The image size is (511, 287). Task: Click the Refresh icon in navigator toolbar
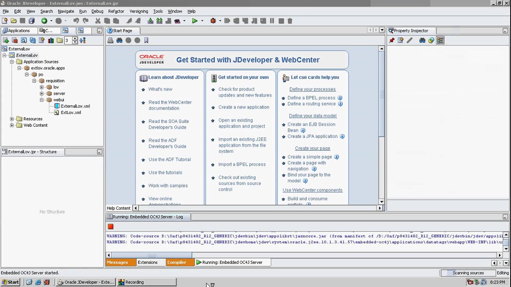33,40
